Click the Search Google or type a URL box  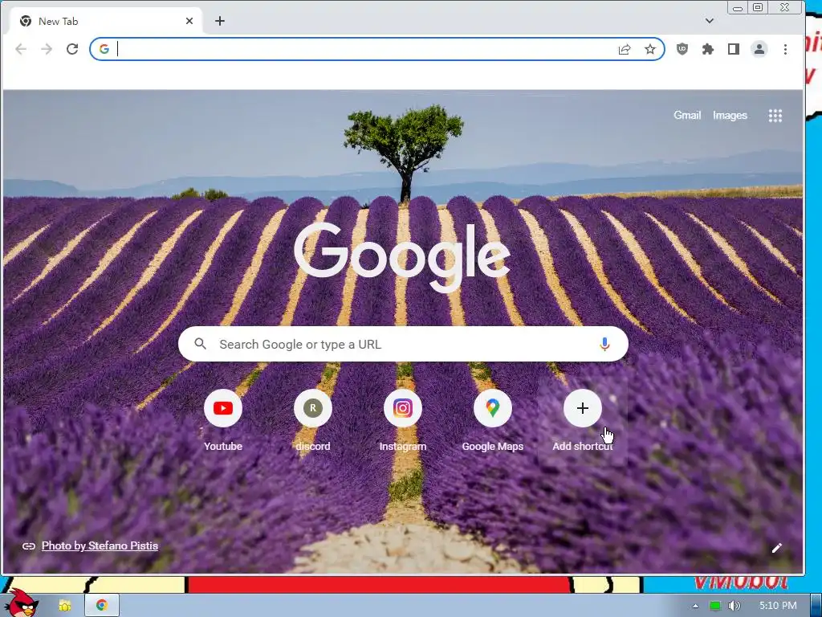(x=403, y=344)
